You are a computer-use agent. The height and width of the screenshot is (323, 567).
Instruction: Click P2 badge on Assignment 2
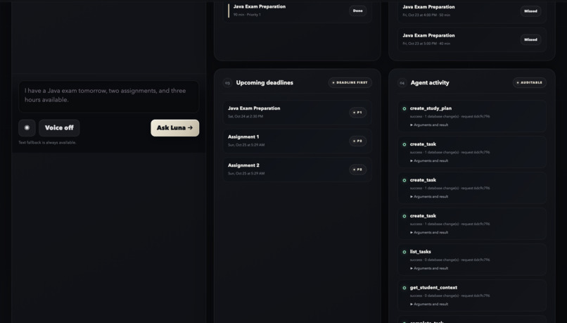[357, 170]
